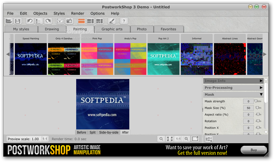Viewport: 274px width, 162px height.
Task: Adjust the Mask Size slider
Action: pyautogui.click(x=258, y=108)
